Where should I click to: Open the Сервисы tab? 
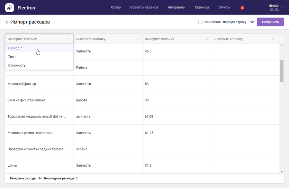(x=202, y=7)
